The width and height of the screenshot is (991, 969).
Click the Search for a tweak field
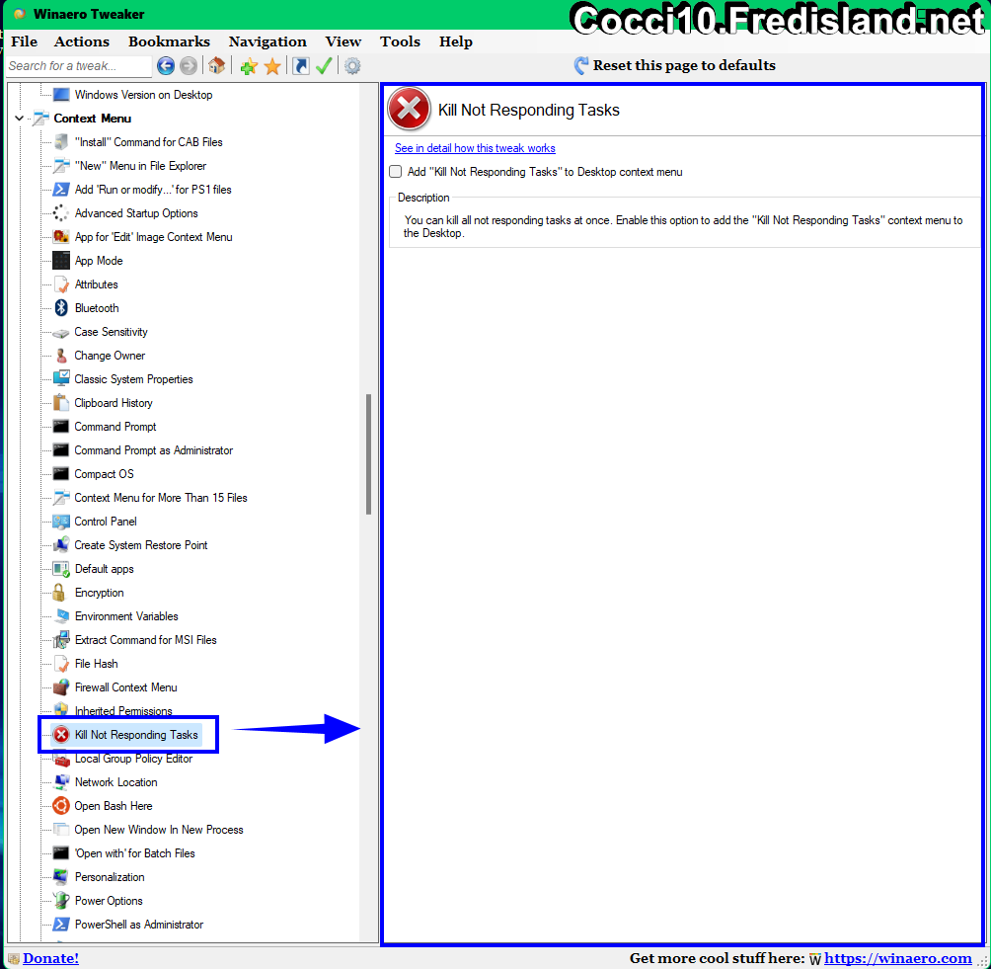[x=78, y=66]
